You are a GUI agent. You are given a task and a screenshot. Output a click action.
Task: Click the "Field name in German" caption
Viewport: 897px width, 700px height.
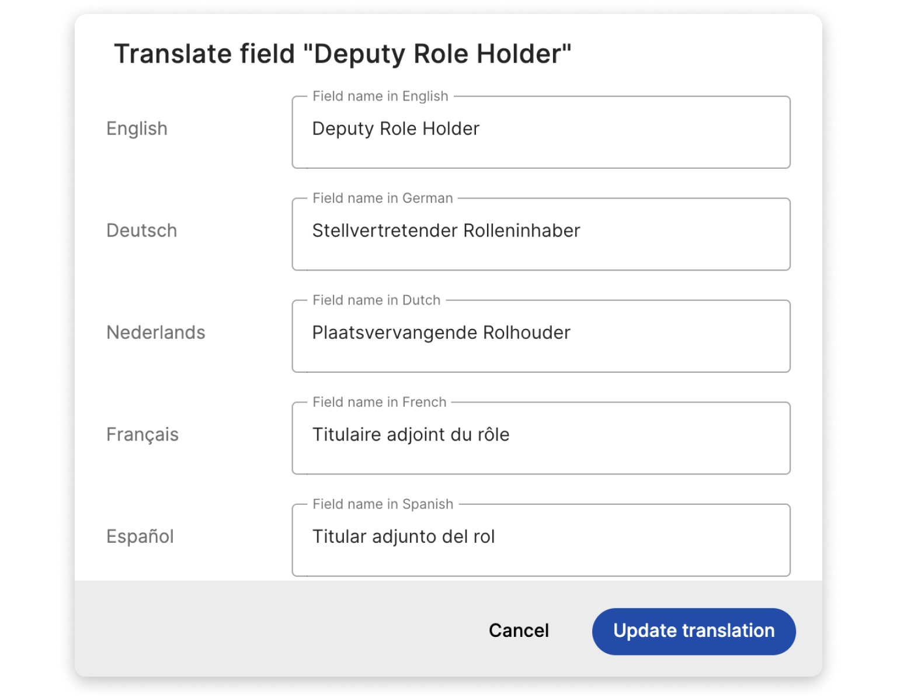[x=383, y=198]
